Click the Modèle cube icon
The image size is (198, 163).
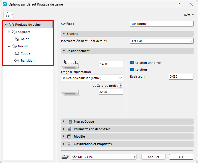69,136
